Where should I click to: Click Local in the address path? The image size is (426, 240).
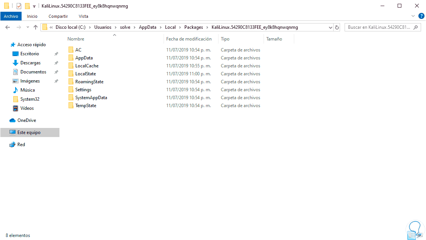tap(170, 27)
